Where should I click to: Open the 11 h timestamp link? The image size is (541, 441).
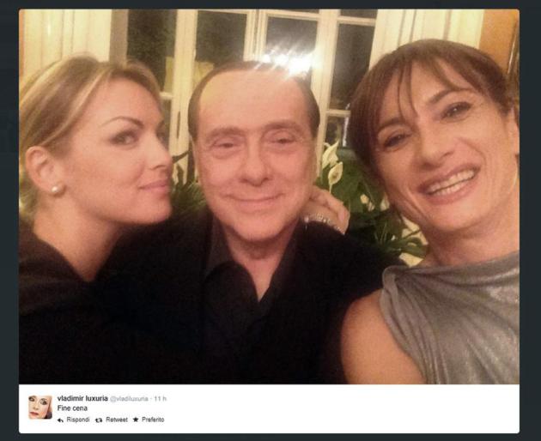click(x=160, y=399)
